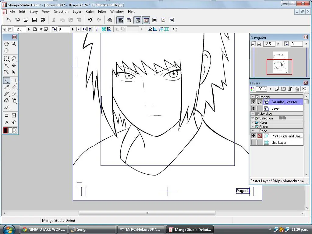Viewport: 312px width, 234px height.
Task: Delete layer with trash icon in Layers panel
Action: click(x=290, y=89)
